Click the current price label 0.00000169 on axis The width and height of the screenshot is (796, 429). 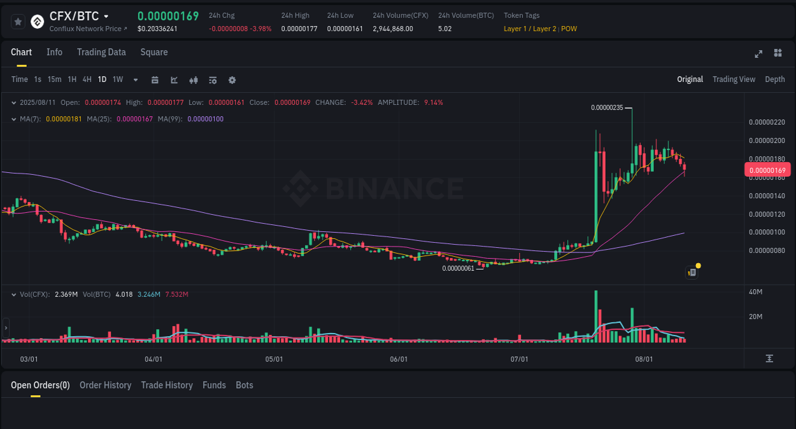click(x=767, y=170)
